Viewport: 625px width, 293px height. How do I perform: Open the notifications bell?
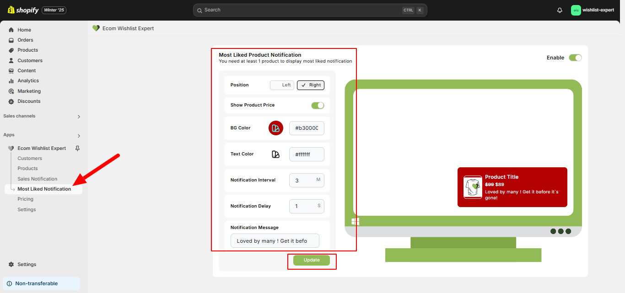point(560,10)
